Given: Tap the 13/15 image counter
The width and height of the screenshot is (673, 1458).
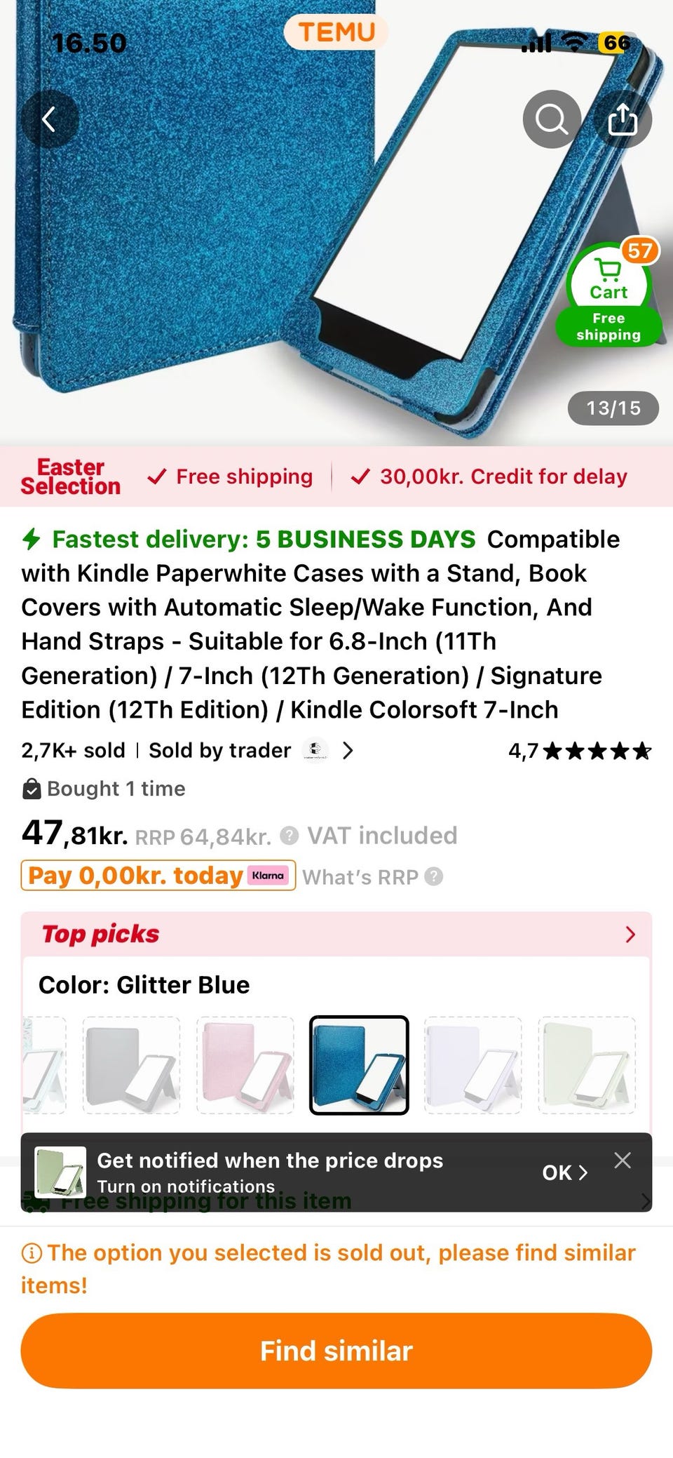Looking at the screenshot, I should [613, 408].
